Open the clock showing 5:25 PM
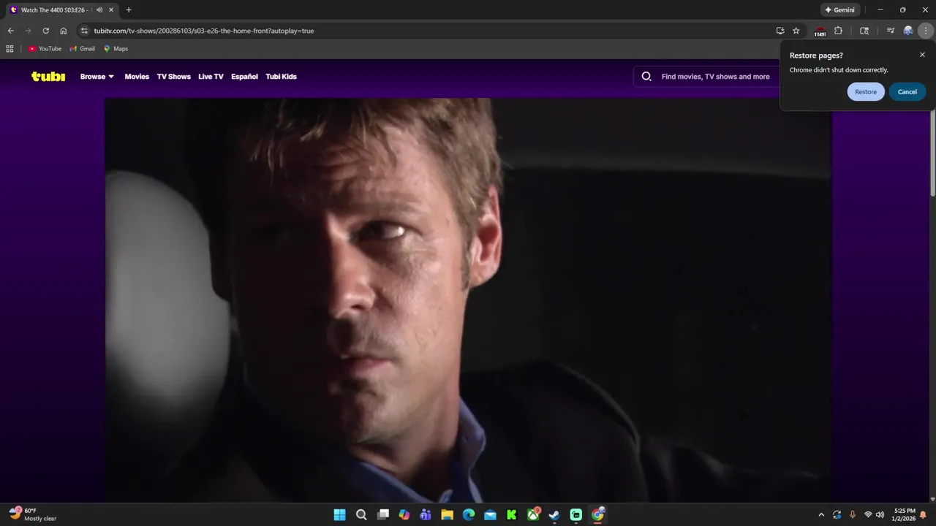This screenshot has width=936, height=526. [x=905, y=514]
